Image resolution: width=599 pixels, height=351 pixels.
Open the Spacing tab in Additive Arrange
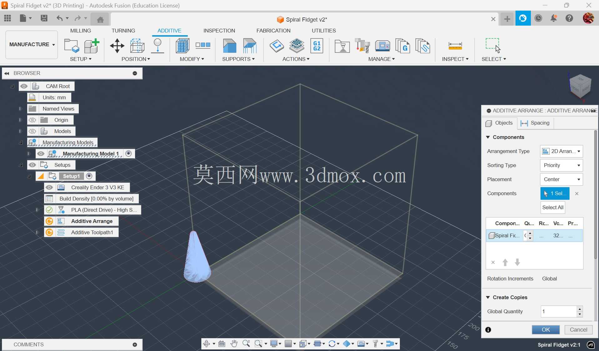click(x=535, y=123)
